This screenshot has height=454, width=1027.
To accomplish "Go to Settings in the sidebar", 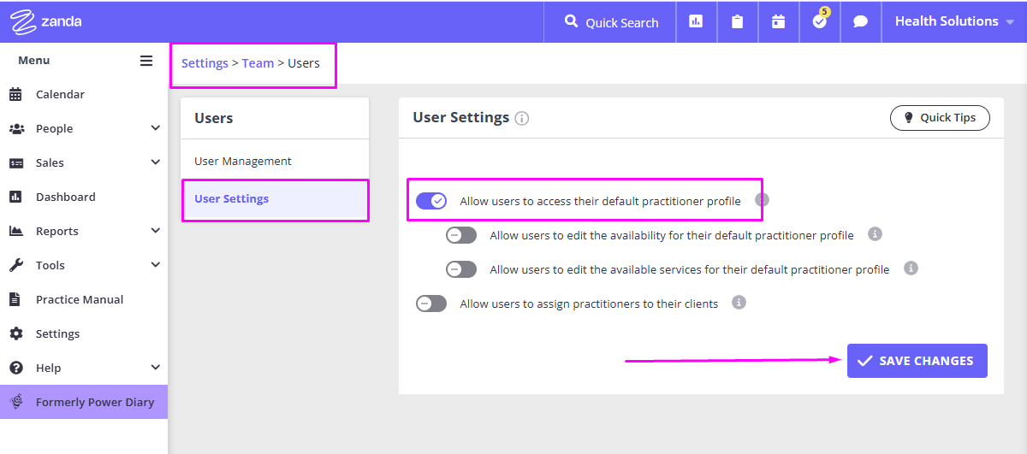I will [x=57, y=333].
